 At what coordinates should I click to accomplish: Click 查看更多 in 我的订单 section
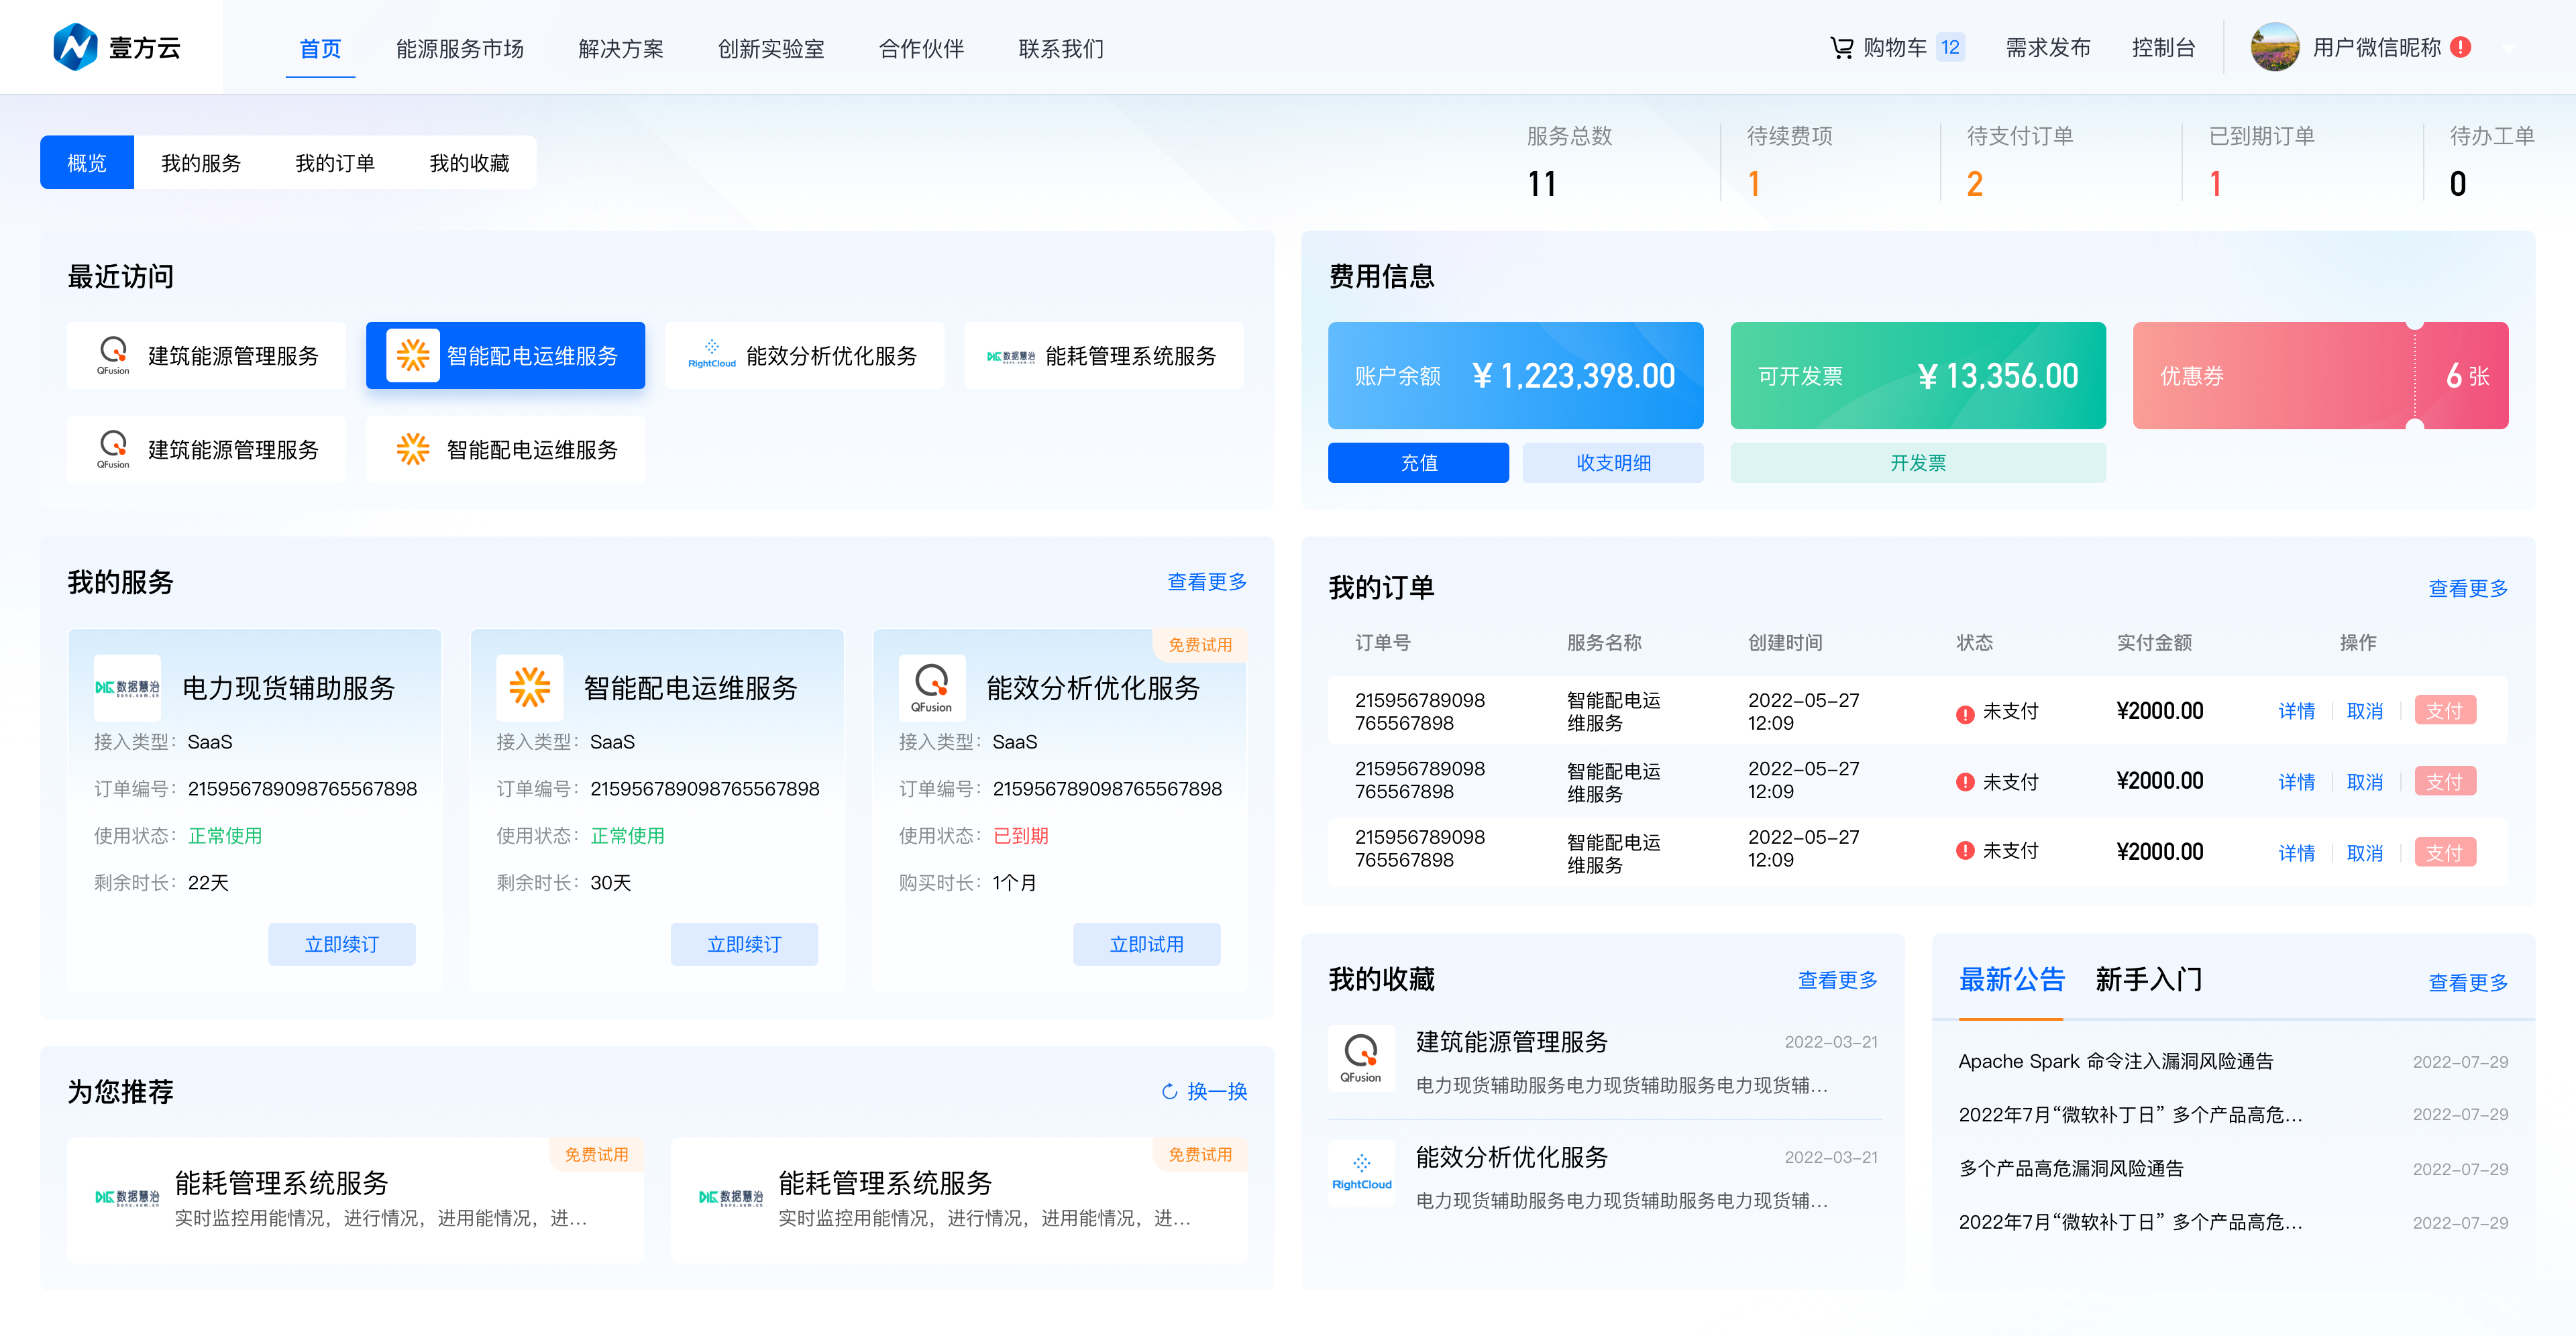(2468, 588)
